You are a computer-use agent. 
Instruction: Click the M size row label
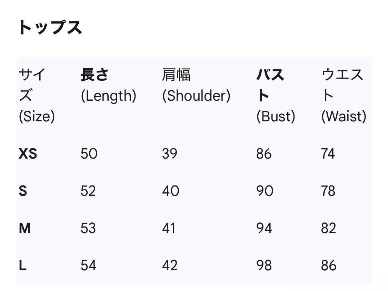[x=25, y=228]
